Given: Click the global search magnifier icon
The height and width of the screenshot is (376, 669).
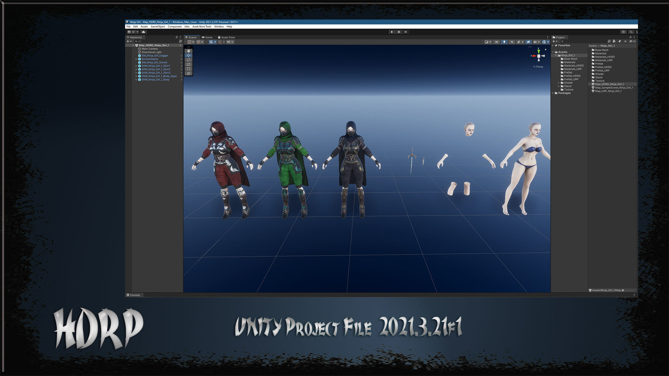Looking at the screenshot, I should tap(631, 32).
